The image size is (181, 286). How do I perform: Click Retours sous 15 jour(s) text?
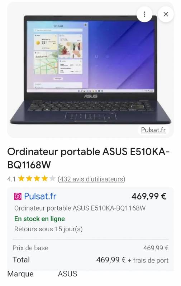pos(48,229)
